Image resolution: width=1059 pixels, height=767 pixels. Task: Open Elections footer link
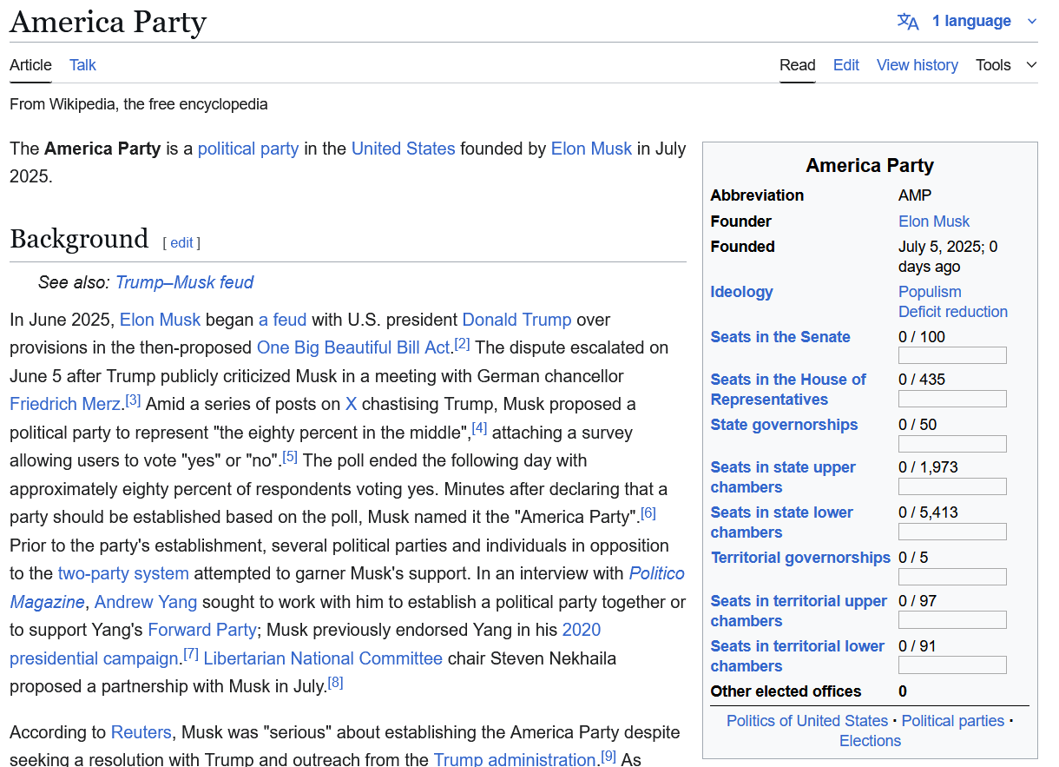coord(870,741)
